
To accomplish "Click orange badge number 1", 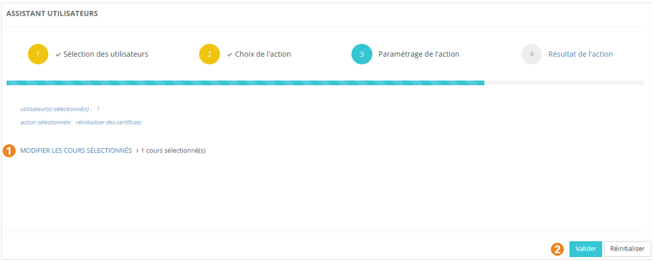I will [x=10, y=151].
